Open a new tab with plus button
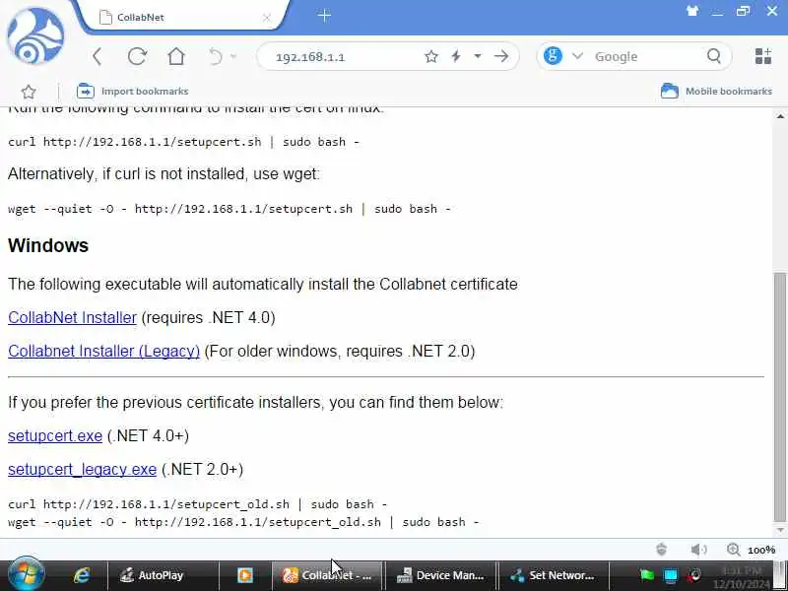 [324, 16]
